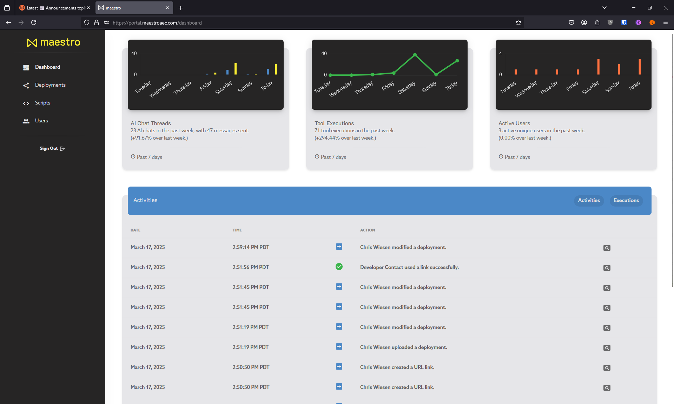
Task: Click green checkmark on Developer Contact row
Action: pyautogui.click(x=339, y=267)
